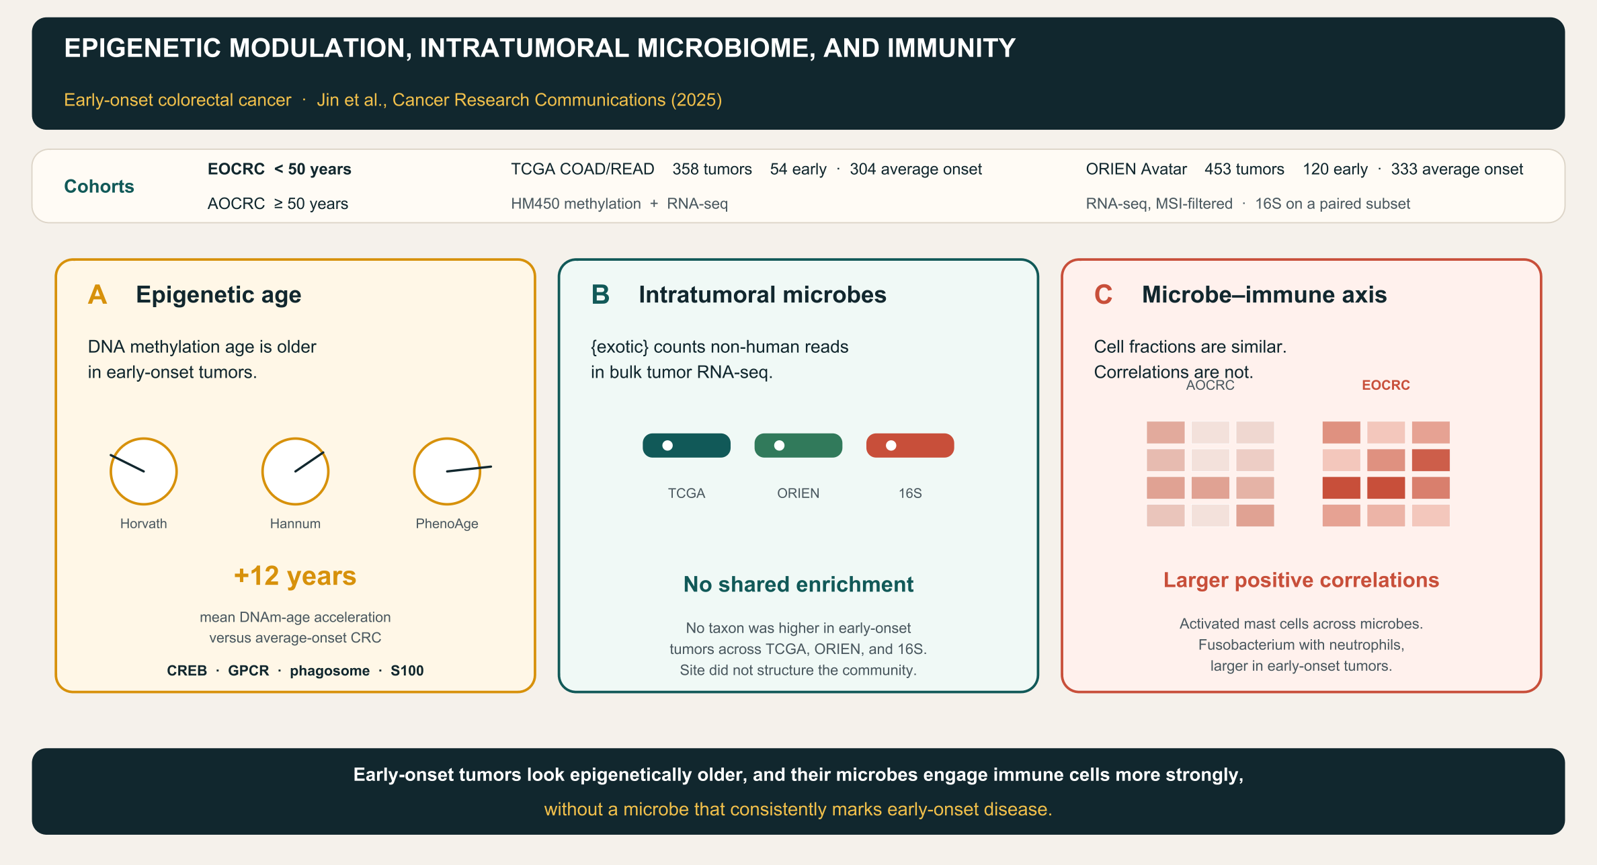Viewport: 1597px width, 865px height.
Task: Click the 'TCGA COAD/READ' cohort name
Action: [583, 169]
